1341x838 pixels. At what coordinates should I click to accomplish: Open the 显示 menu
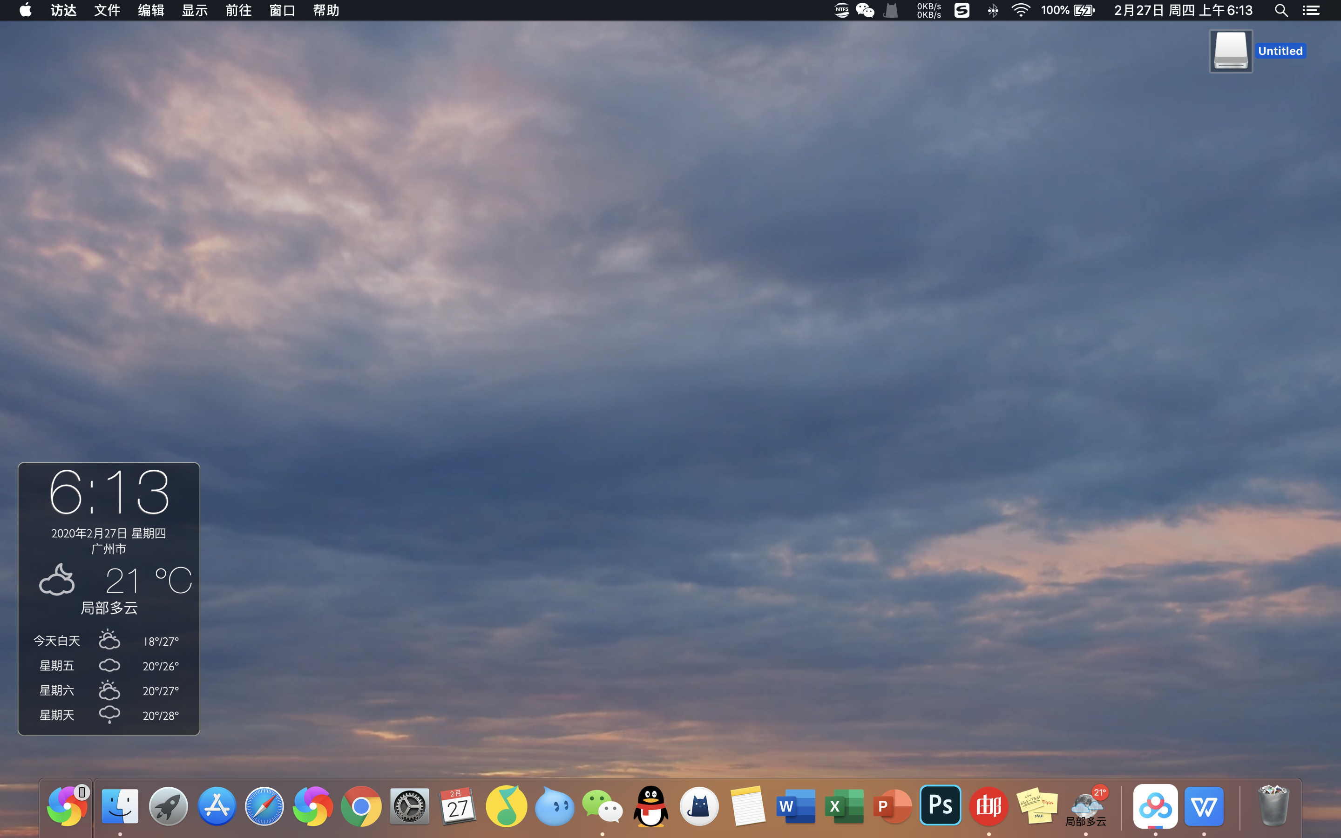pyautogui.click(x=195, y=10)
